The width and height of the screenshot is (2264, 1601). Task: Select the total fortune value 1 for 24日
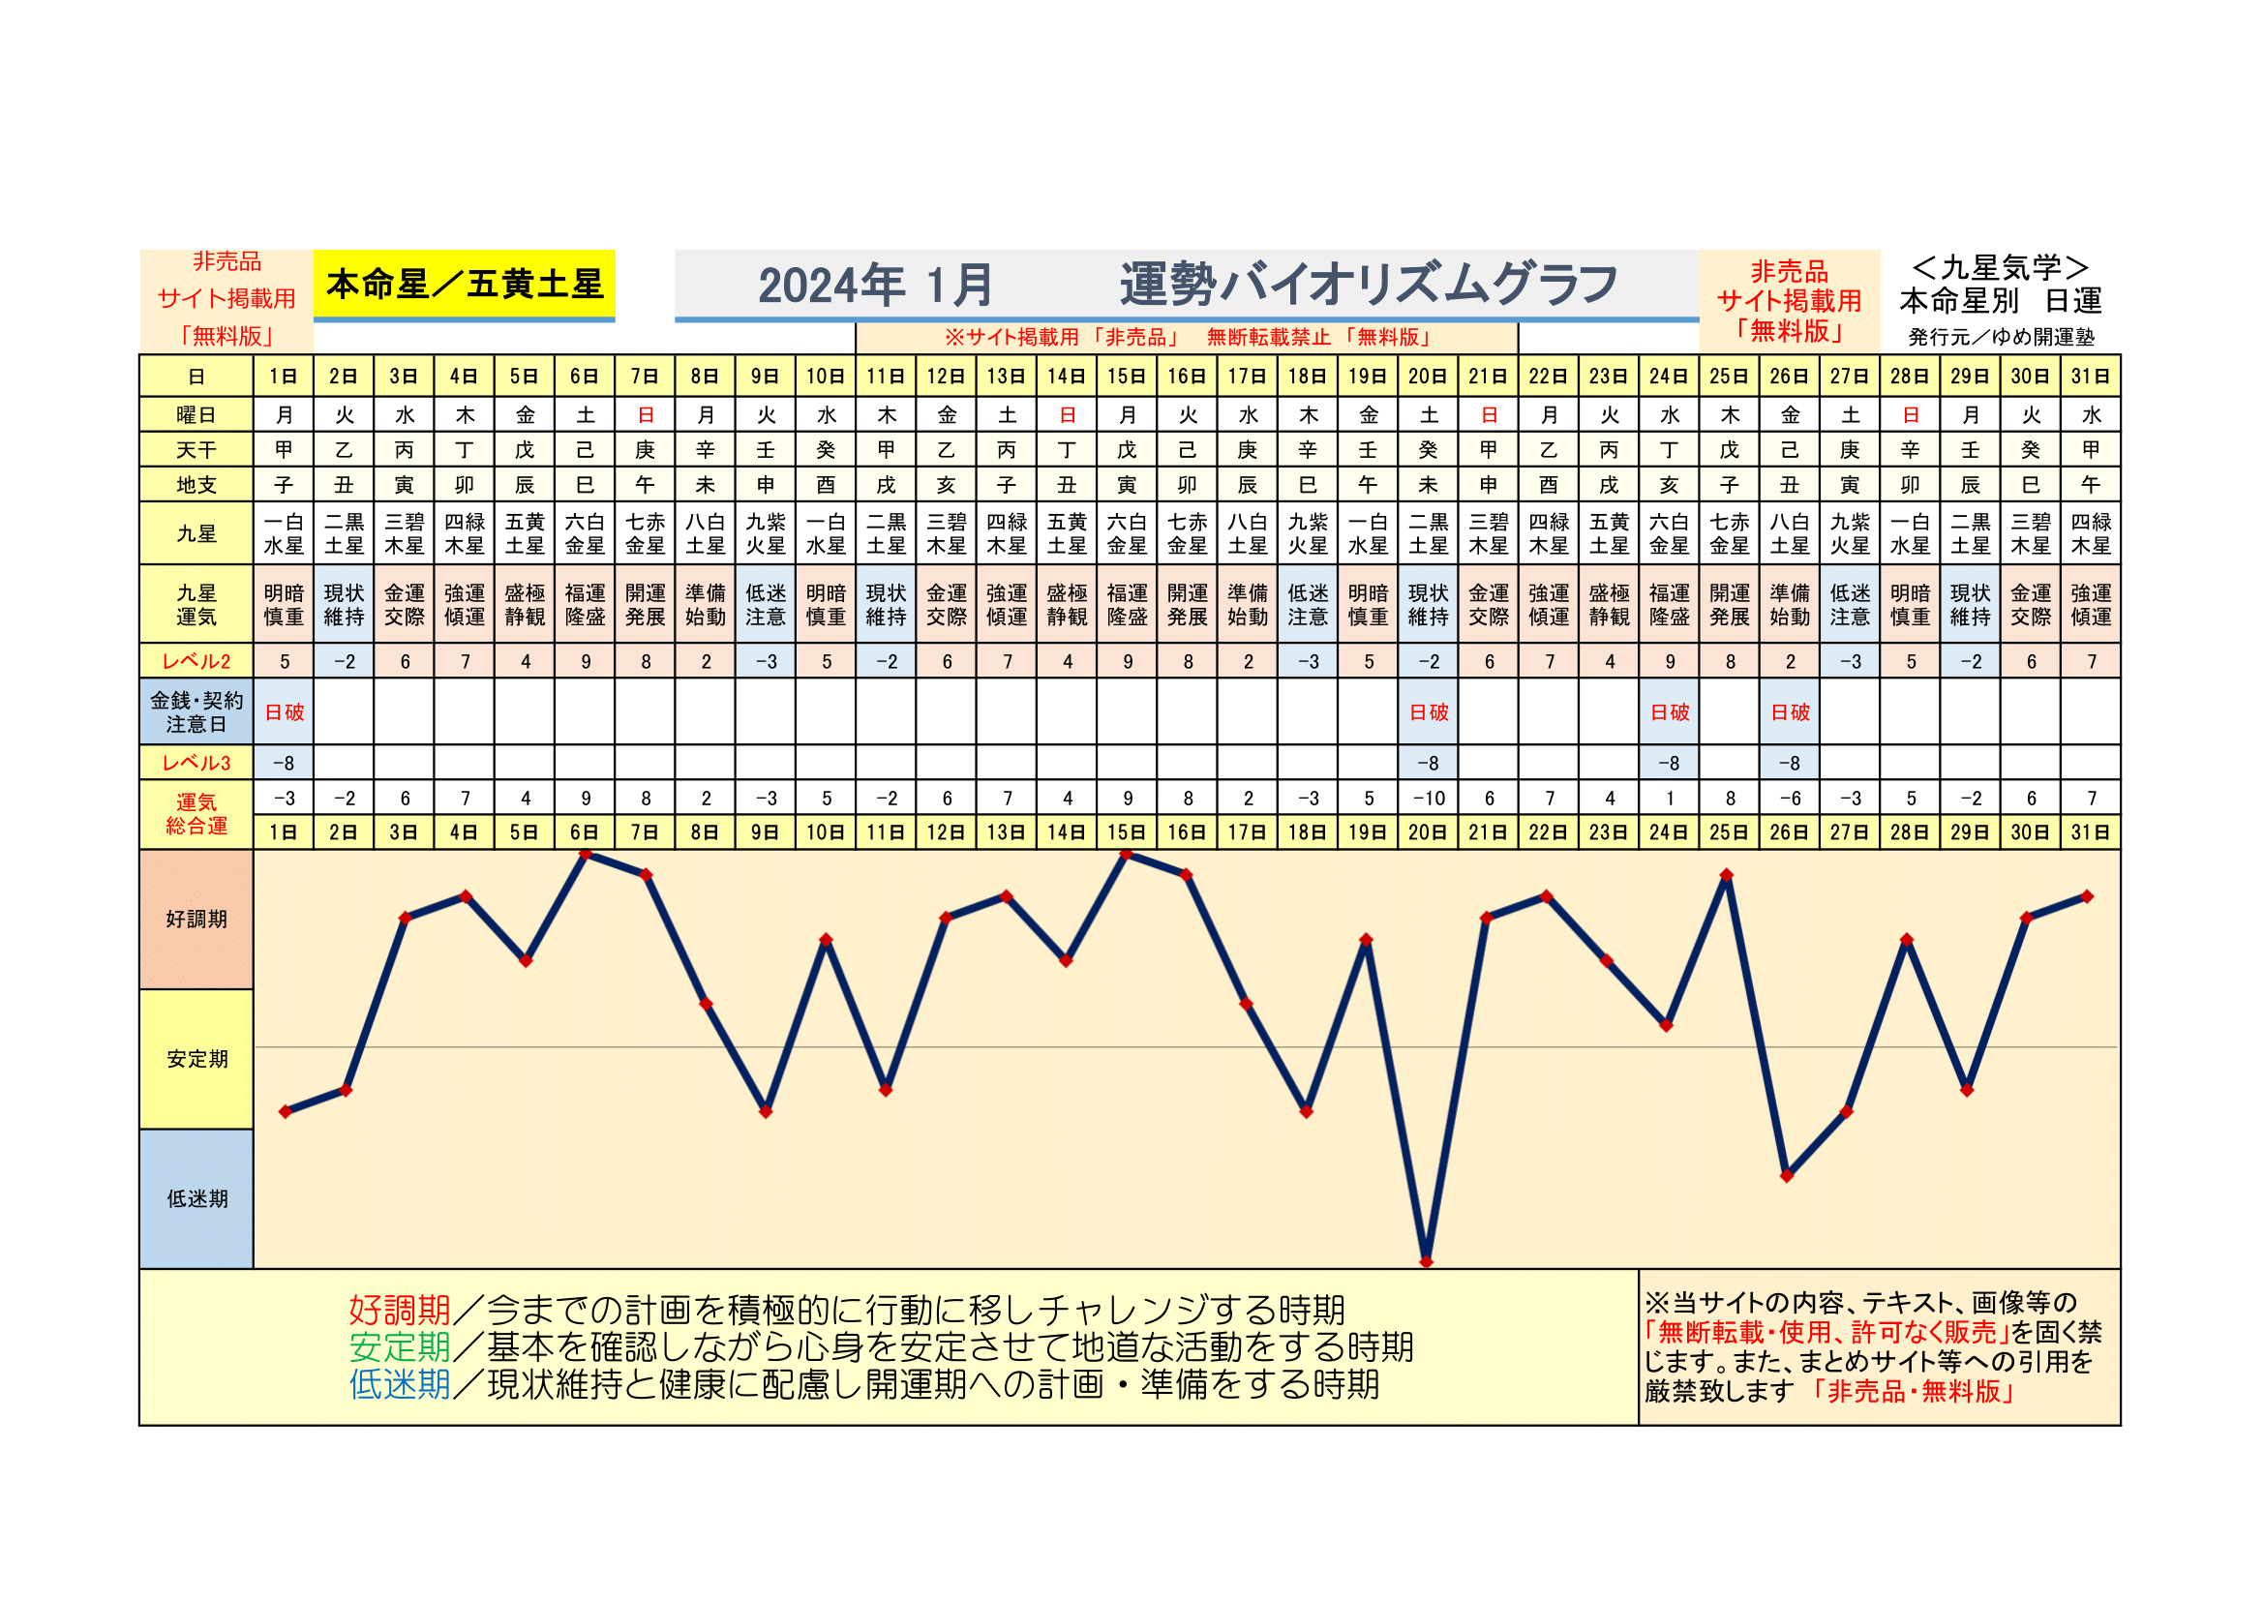tap(1670, 799)
